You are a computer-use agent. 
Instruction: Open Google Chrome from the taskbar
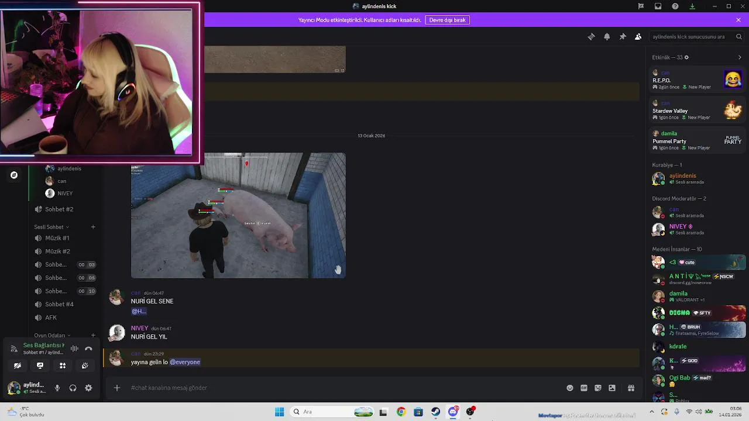[401, 412]
